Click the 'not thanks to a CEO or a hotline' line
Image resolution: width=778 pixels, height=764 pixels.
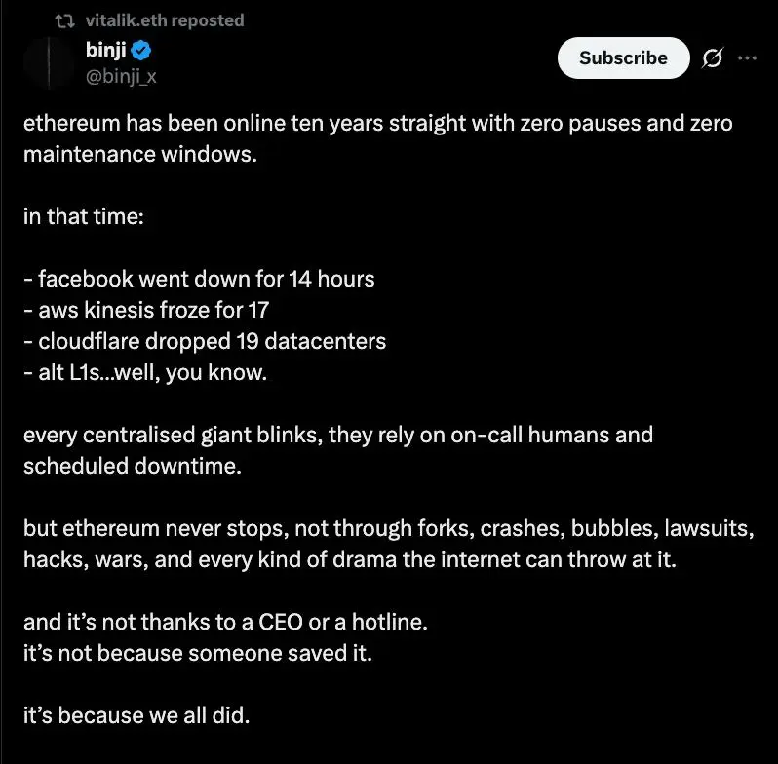(226, 622)
